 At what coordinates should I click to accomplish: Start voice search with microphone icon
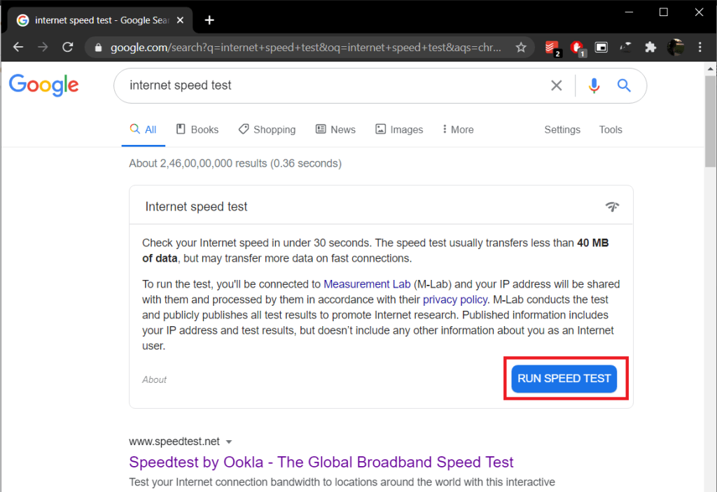point(594,85)
